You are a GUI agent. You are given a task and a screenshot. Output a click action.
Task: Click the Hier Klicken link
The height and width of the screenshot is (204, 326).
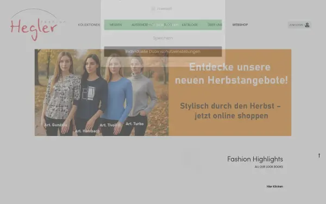(274, 187)
